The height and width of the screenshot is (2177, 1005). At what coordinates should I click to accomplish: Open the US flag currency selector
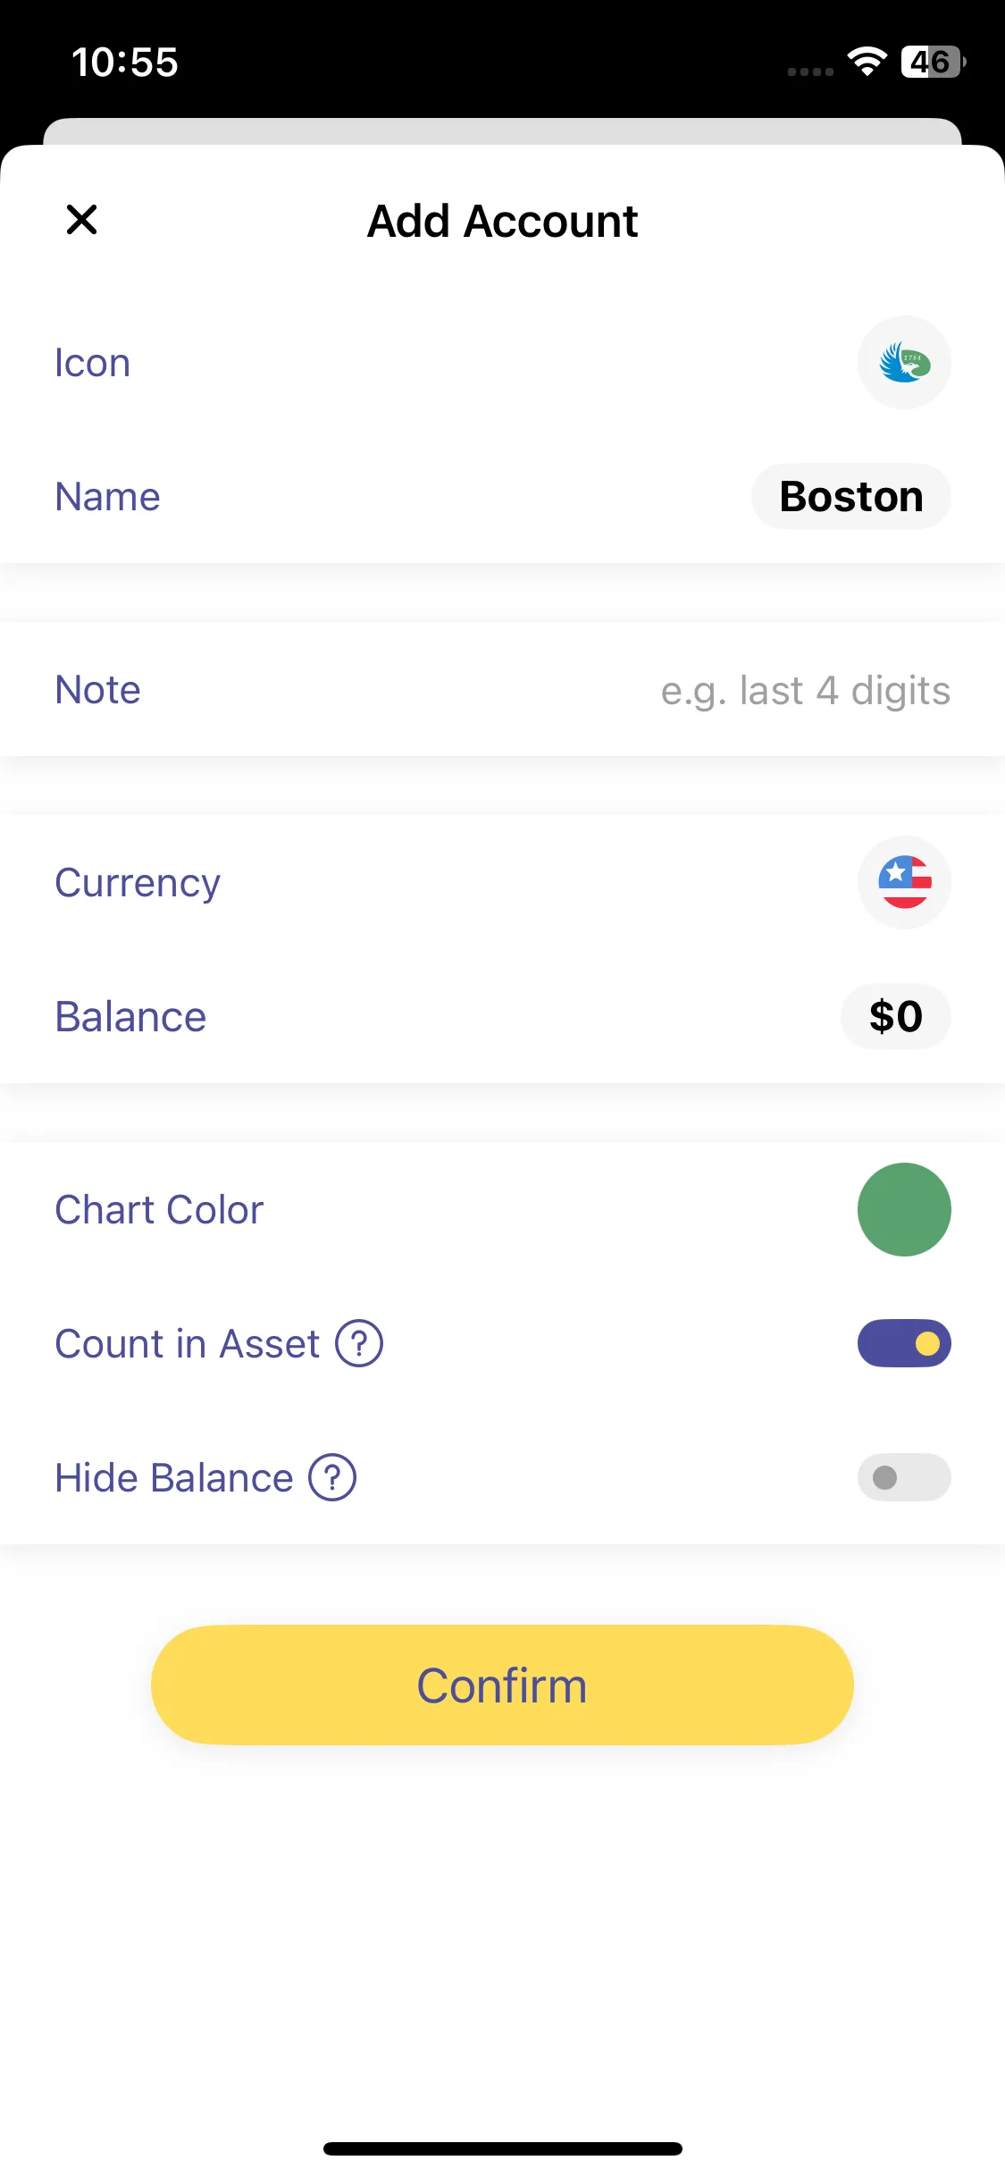(904, 883)
